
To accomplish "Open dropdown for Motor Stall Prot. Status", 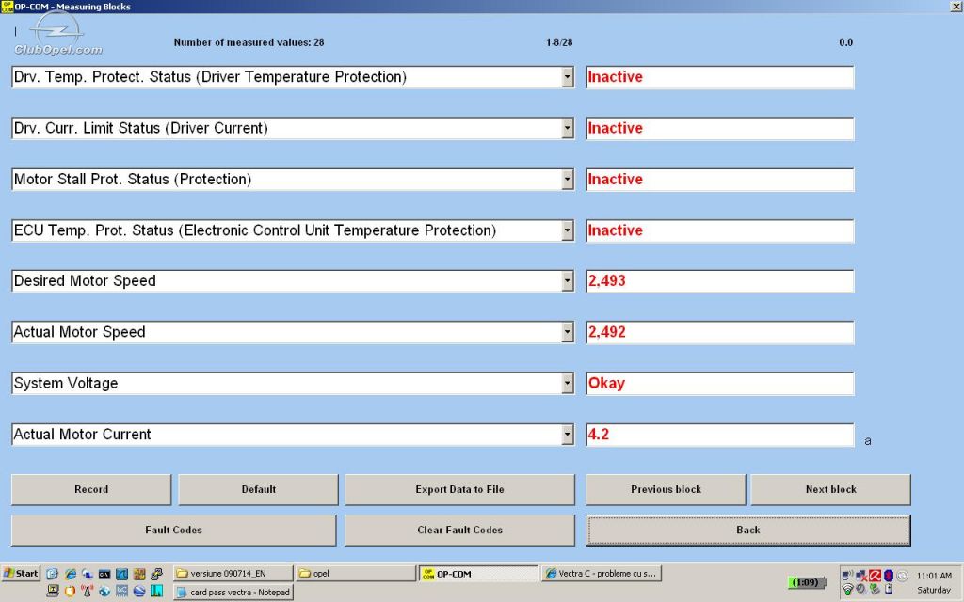I will coord(568,180).
